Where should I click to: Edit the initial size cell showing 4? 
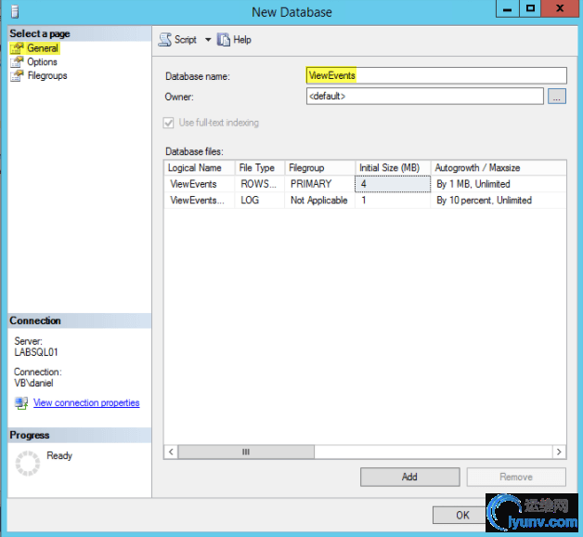(x=393, y=184)
